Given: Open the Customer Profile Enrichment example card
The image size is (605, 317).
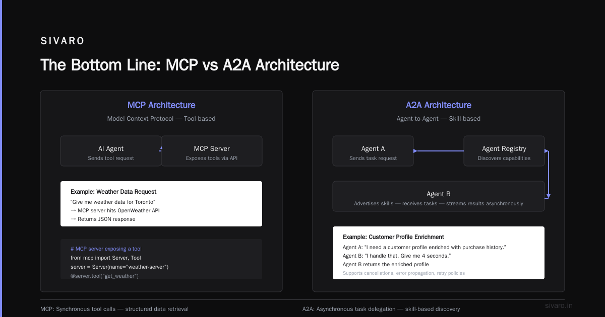Looking at the screenshot, I should (439, 253).
